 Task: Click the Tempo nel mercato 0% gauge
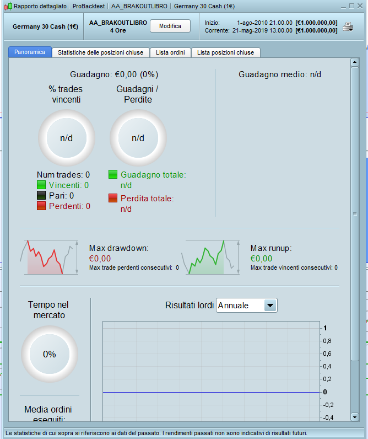tap(50, 354)
